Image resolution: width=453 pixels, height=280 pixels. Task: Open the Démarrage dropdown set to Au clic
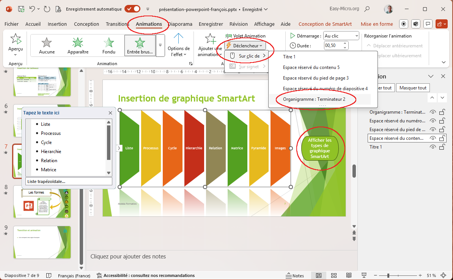point(341,36)
